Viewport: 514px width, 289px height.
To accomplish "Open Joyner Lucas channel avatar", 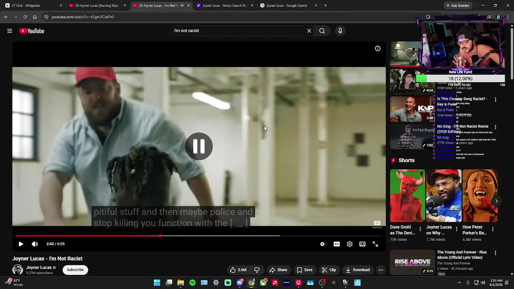I will (18, 270).
